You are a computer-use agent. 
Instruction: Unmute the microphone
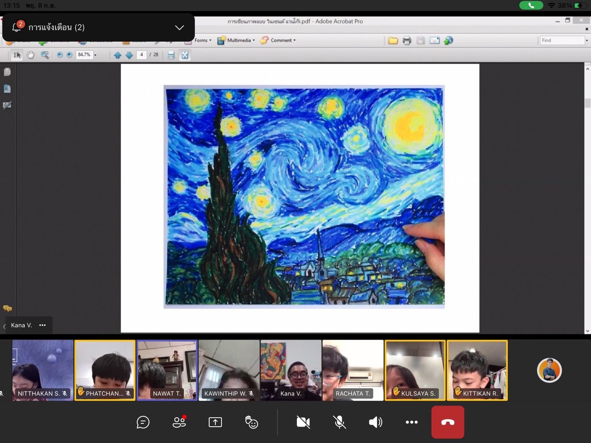339,422
